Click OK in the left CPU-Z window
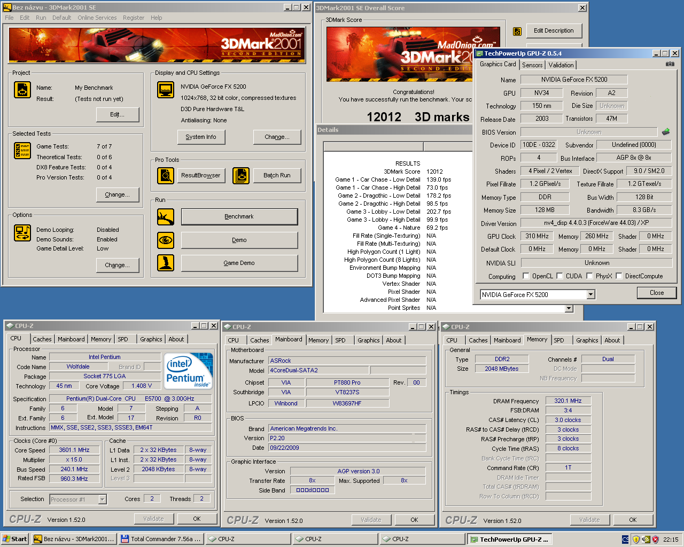Screen dimensions: 684x547 pyautogui.click(x=197, y=519)
